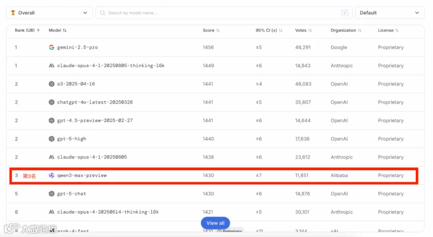Select Proprietary license of gemini-2.5-pro

(391, 47)
